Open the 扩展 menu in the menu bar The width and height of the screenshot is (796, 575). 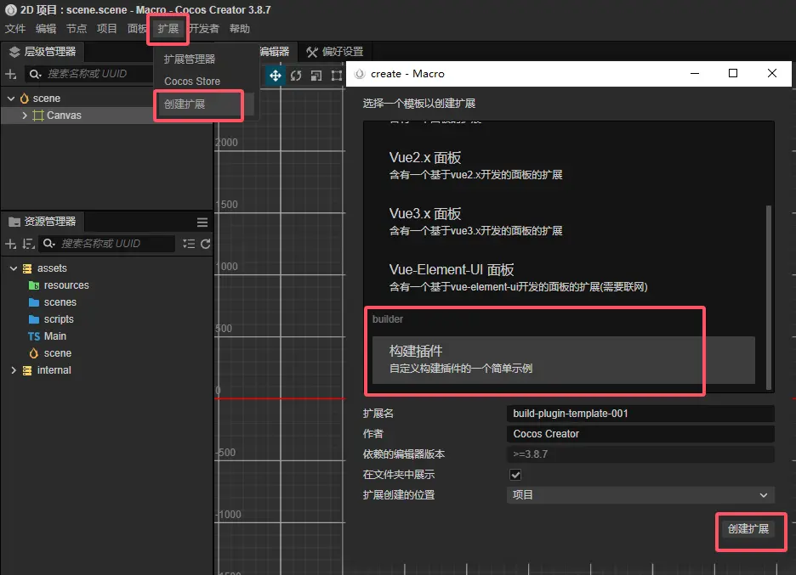(168, 29)
